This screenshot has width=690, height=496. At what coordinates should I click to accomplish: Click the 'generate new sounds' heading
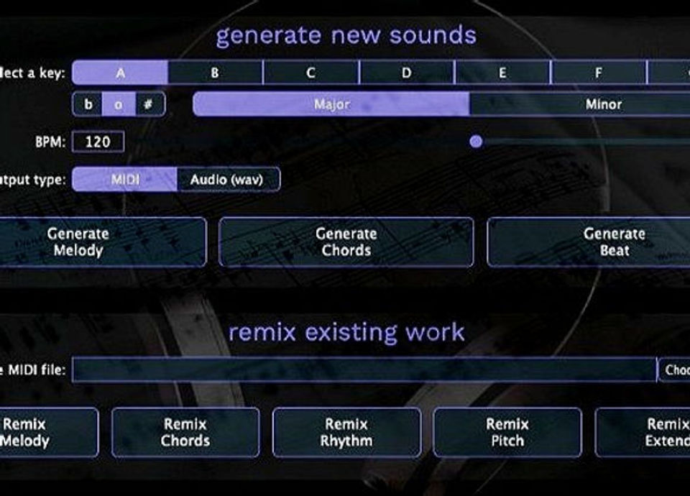tap(346, 36)
